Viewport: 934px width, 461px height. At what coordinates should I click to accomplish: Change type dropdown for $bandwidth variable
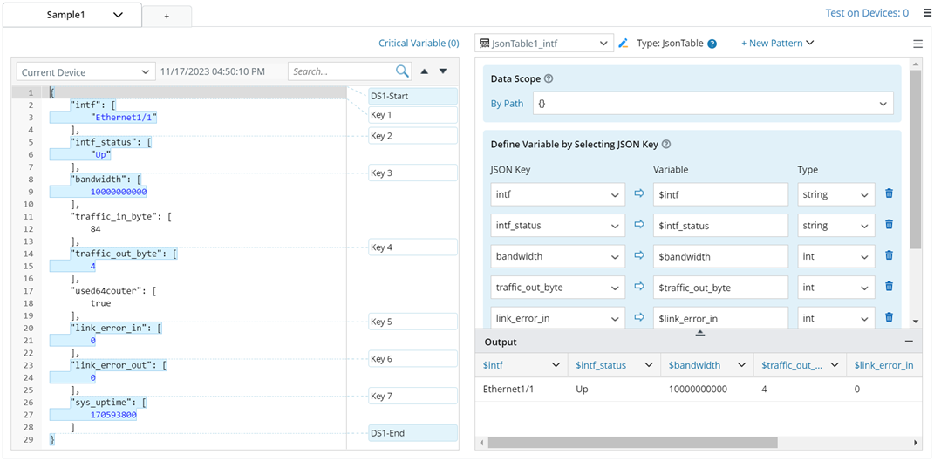(x=835, y=256)
